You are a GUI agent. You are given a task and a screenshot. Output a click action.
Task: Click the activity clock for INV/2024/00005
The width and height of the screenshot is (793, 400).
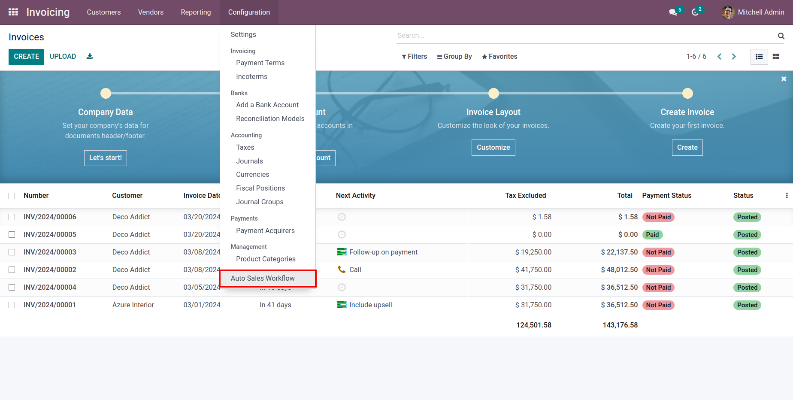pos(342,235)
